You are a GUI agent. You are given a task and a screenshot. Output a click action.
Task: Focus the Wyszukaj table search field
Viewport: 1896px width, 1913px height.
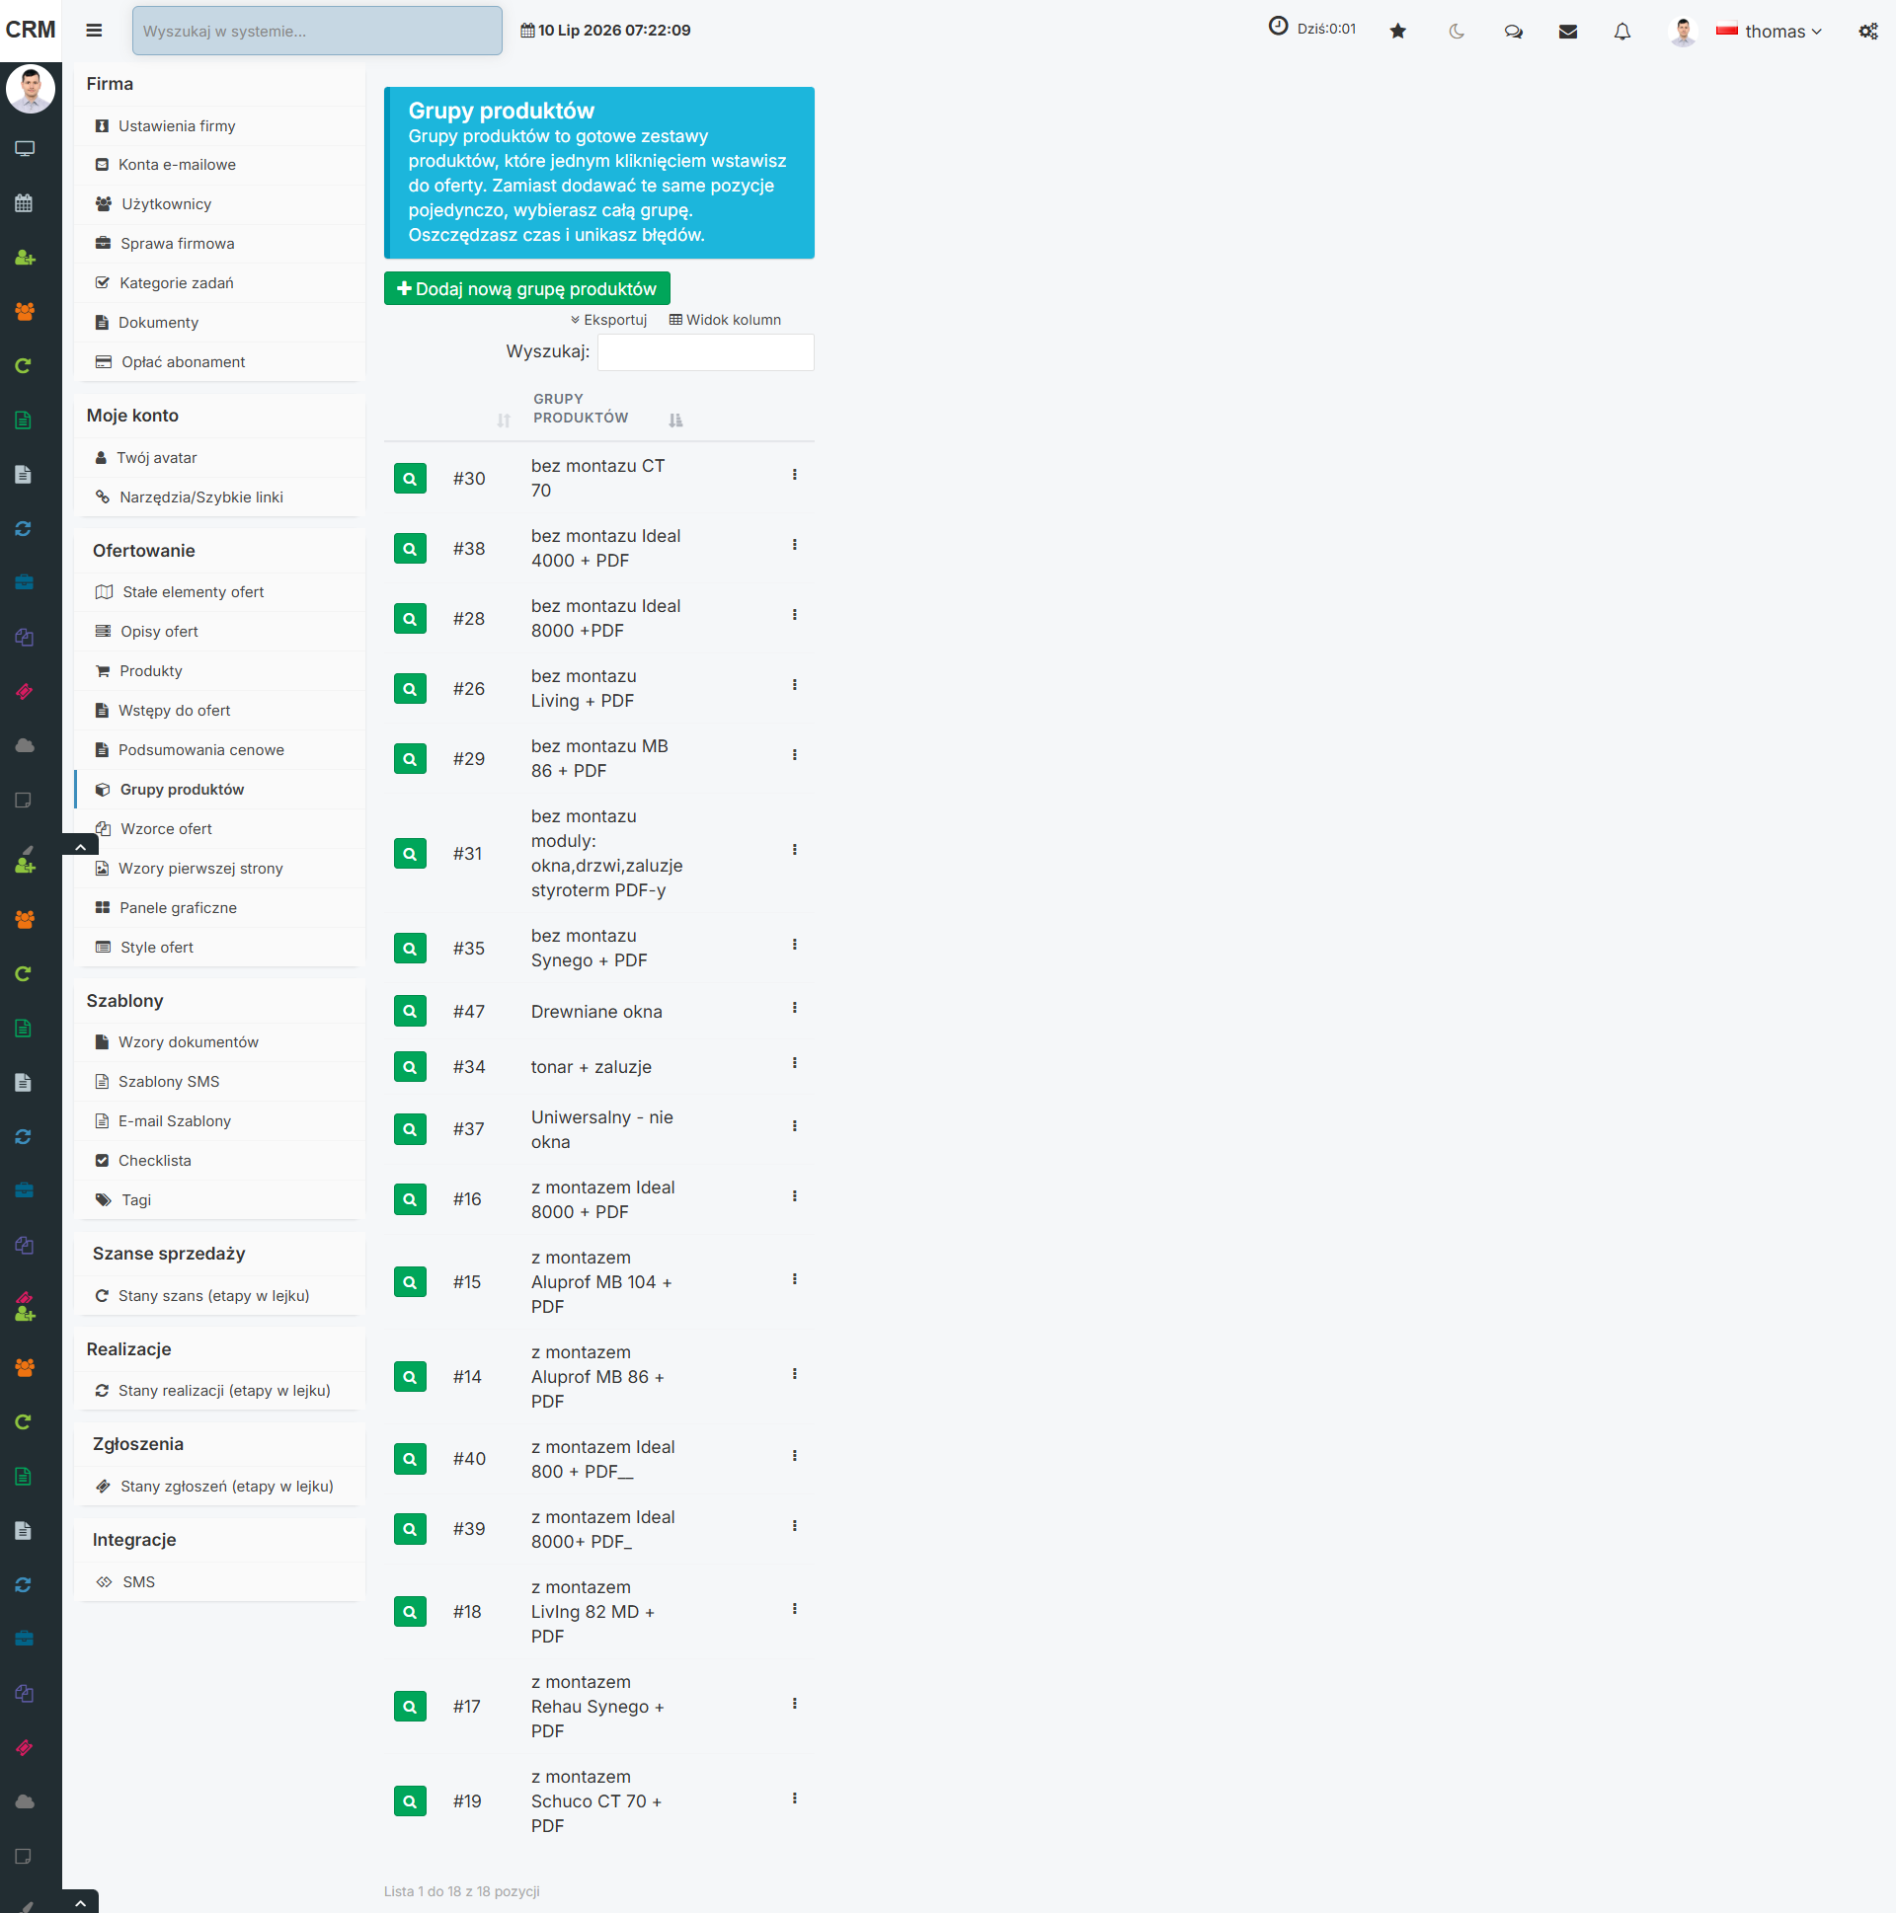[705, 351]
